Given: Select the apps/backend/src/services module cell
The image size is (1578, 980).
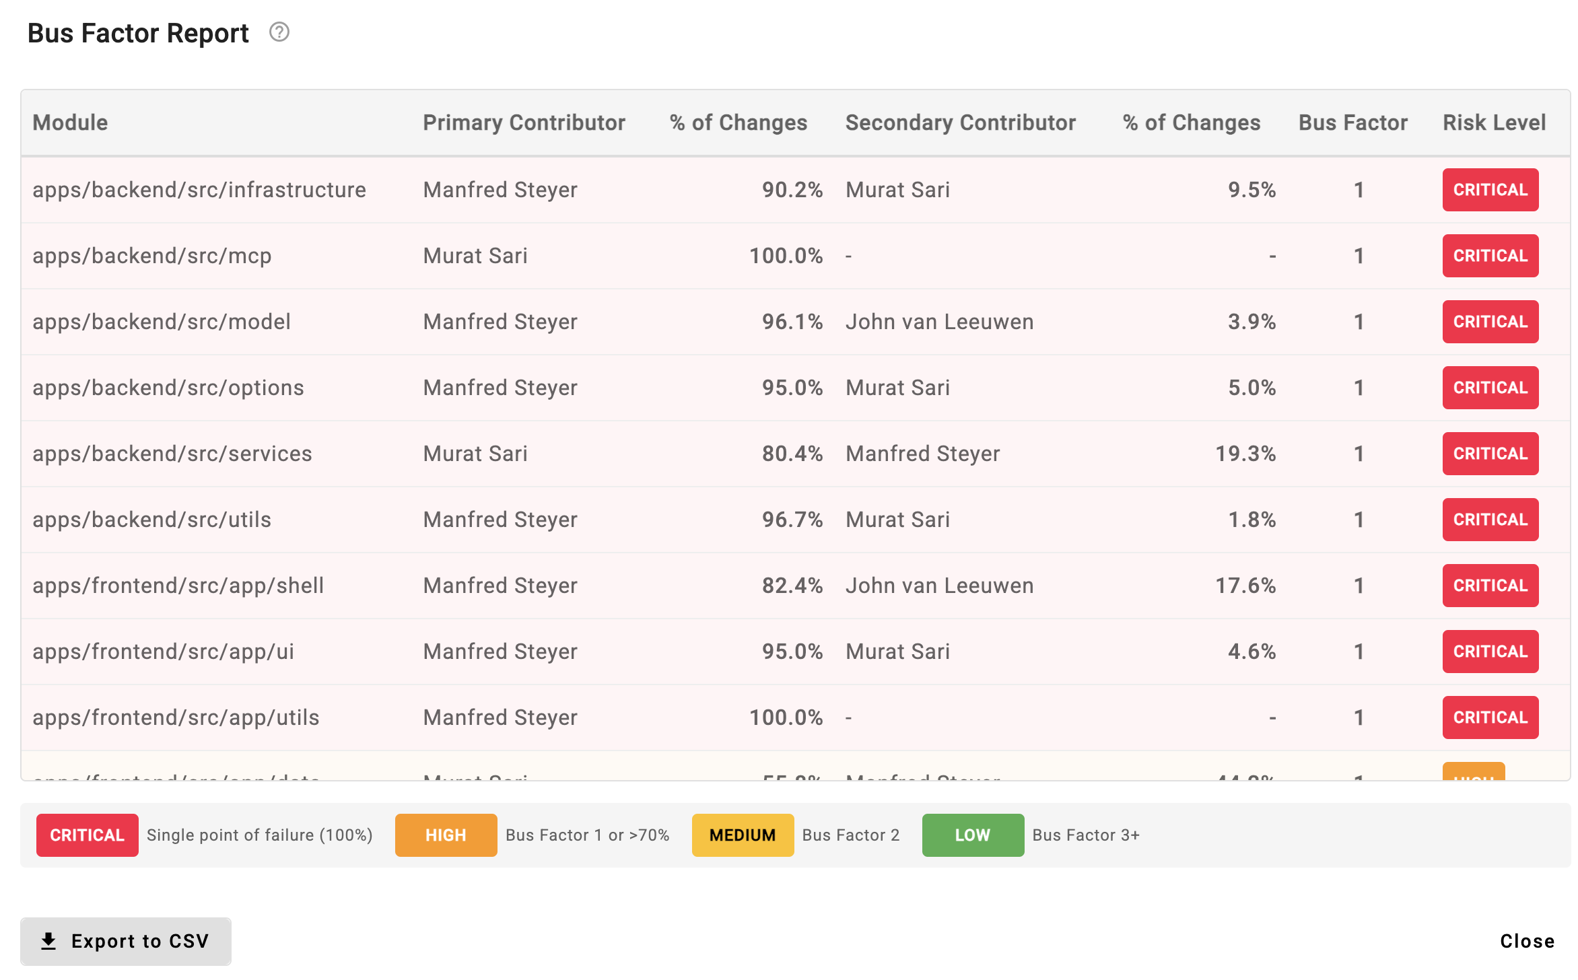Looking at the screenshot, I should [172, 454].
